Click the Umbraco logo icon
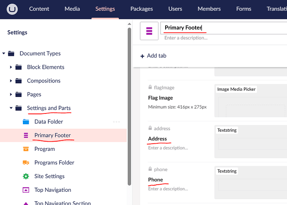 (13, 9)
